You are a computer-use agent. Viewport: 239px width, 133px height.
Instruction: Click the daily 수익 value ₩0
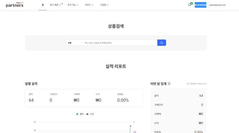click(98, 100)
